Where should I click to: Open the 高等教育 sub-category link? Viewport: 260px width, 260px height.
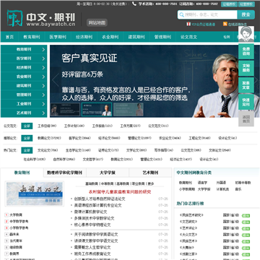point(123,183)
